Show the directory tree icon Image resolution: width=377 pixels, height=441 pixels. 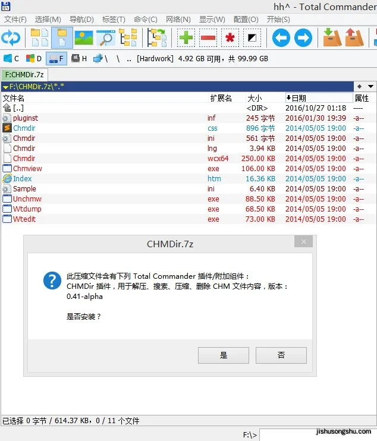[x=128, y=37]
